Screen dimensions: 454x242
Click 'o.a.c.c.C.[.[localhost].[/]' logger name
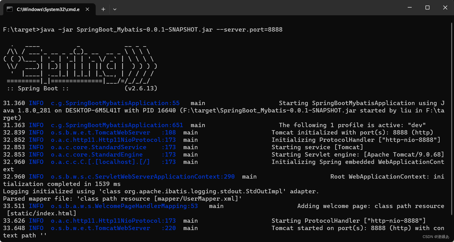101,162
